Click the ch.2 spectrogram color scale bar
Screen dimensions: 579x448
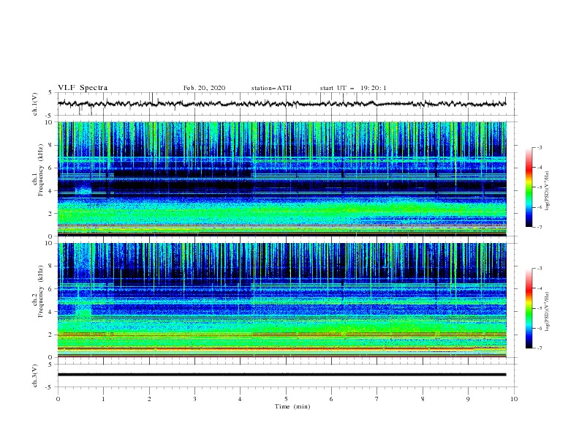pyautogui.click(x=529, y=308)
